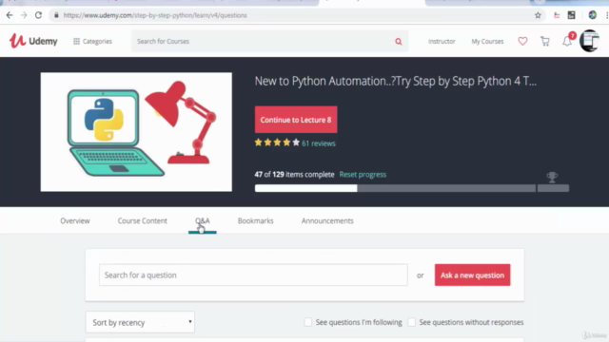Open the user profile avatar
The height and width of the screenshot is (342, 609).
(x=590, y=41)
